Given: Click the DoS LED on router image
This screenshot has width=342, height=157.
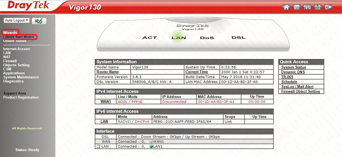Looking at the screenshot, I should pyautogui.click(x=207, y=38).
